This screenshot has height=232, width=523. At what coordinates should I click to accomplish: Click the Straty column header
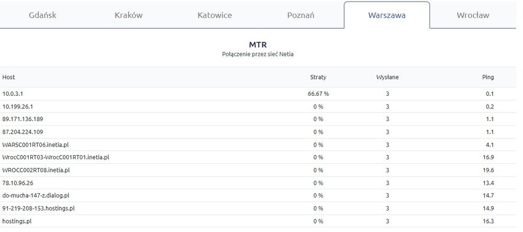tap(318, 77)
